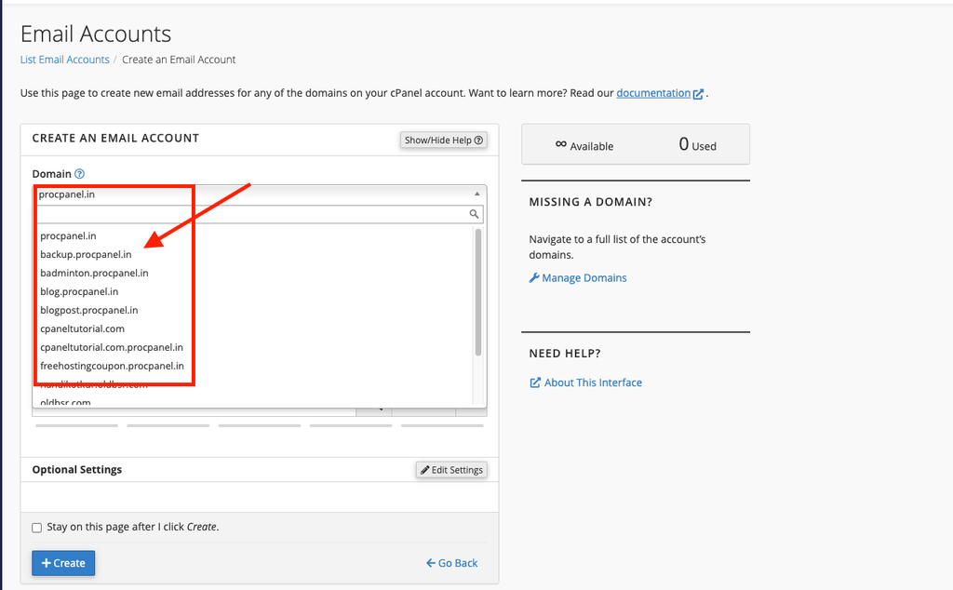Click the selected procpanel.in domain field
The image size is (953, 590).
coord(260,194)
